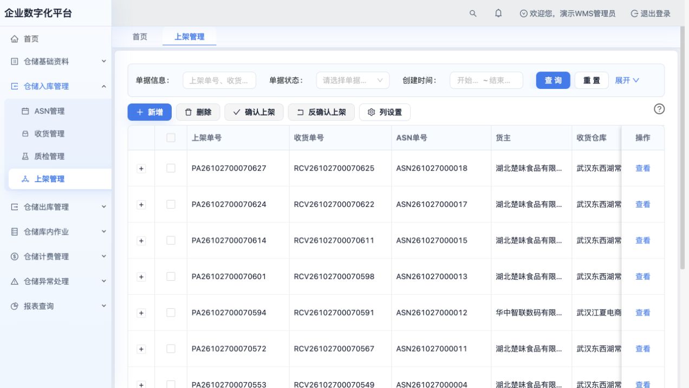The image size is (689, 388).
Task: Click 查看 for PA26102700070572
Action: pyautogui.click(x=643, y=348)
